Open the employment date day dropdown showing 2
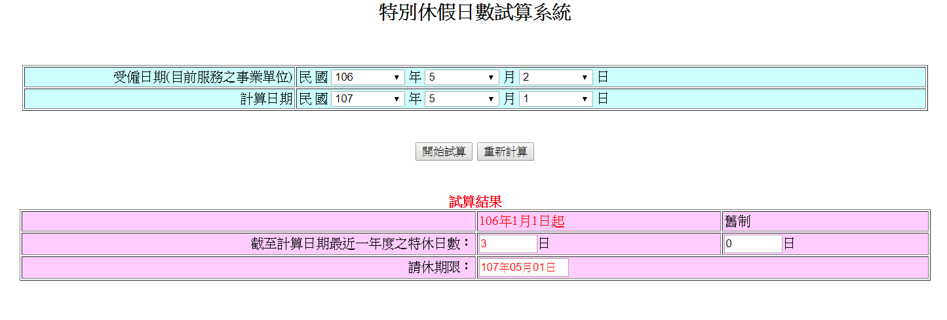The image size is (947, 320). point(556,77)
